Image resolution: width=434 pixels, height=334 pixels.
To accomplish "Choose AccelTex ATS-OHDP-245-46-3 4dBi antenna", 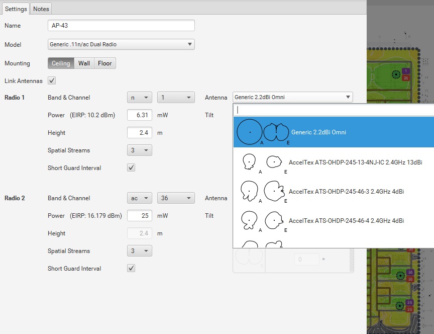I will (334, 192).
